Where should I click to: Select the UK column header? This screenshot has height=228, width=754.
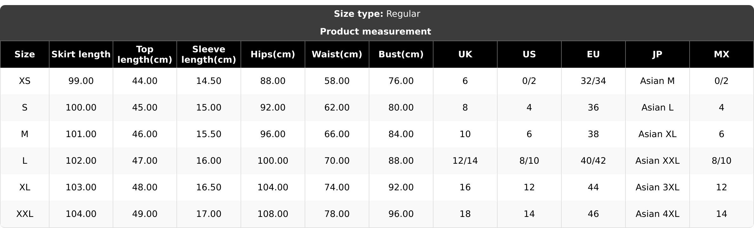click(465, 54)
